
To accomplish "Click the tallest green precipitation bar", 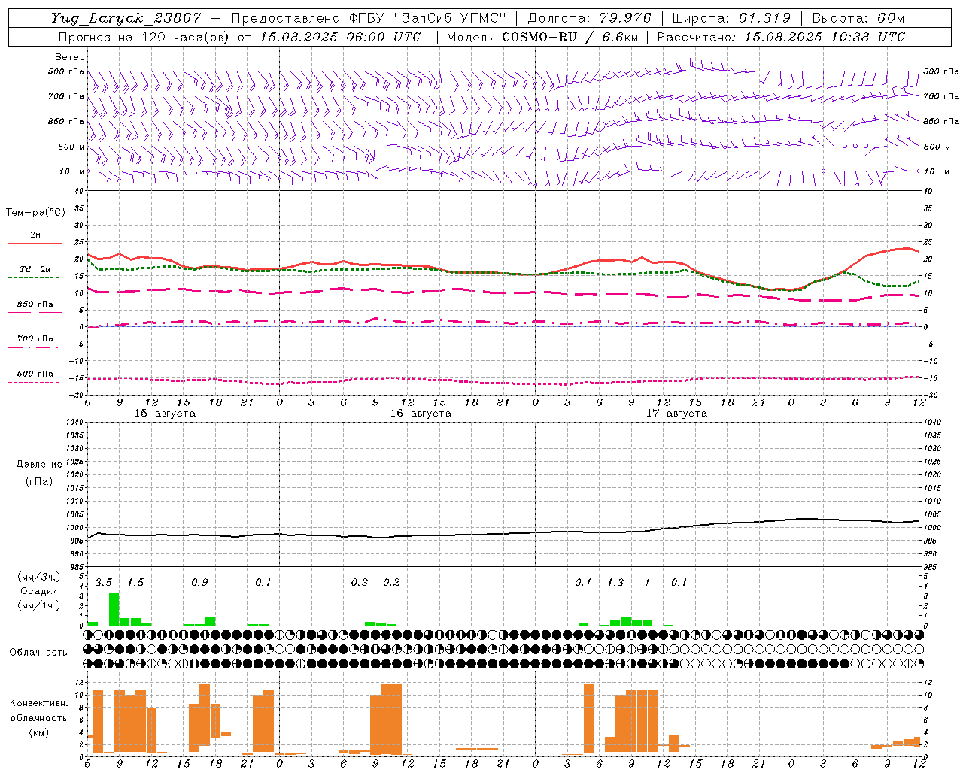I will 114,609.
